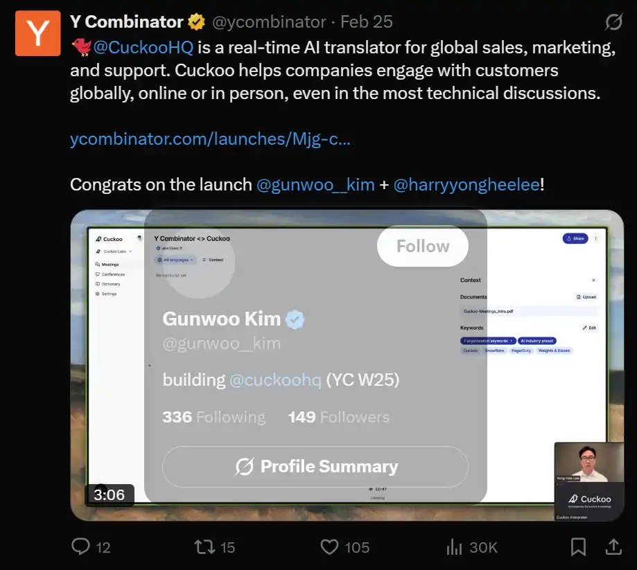Click the gold verified badge beside Y Combinator

tap(196, 22)
